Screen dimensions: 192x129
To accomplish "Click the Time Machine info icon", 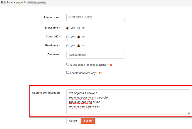I will tap(111, 64).
